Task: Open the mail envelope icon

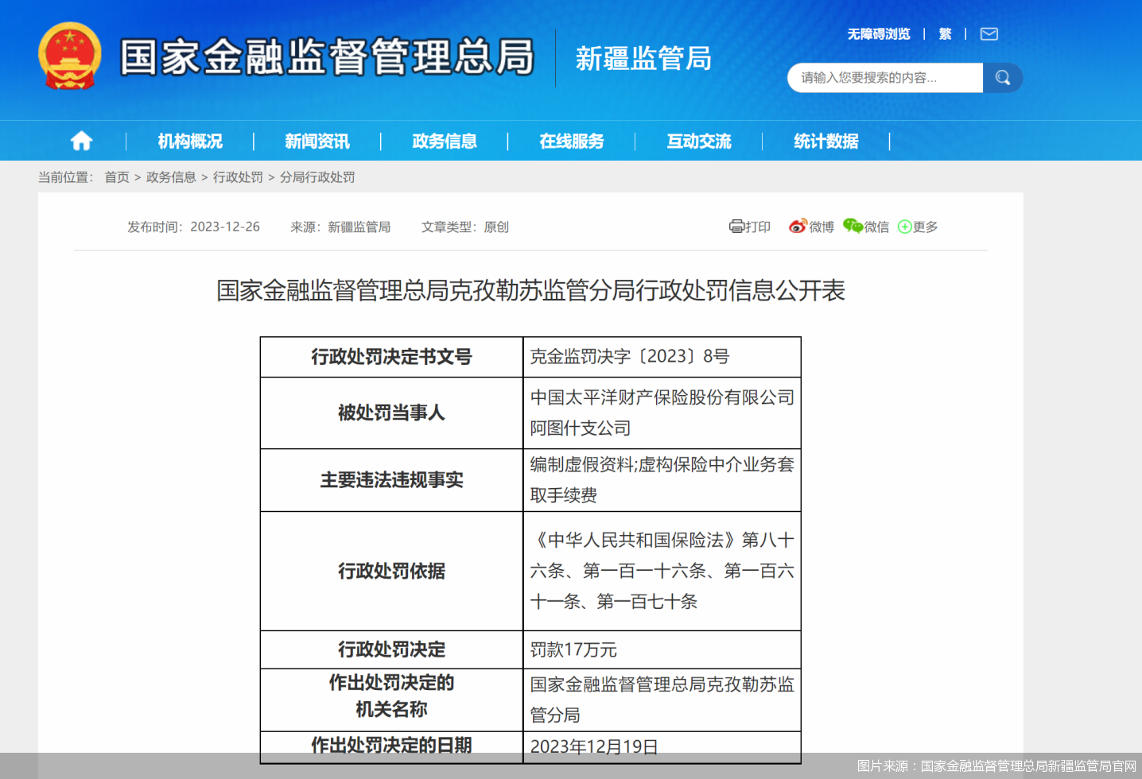Action: 989,34
